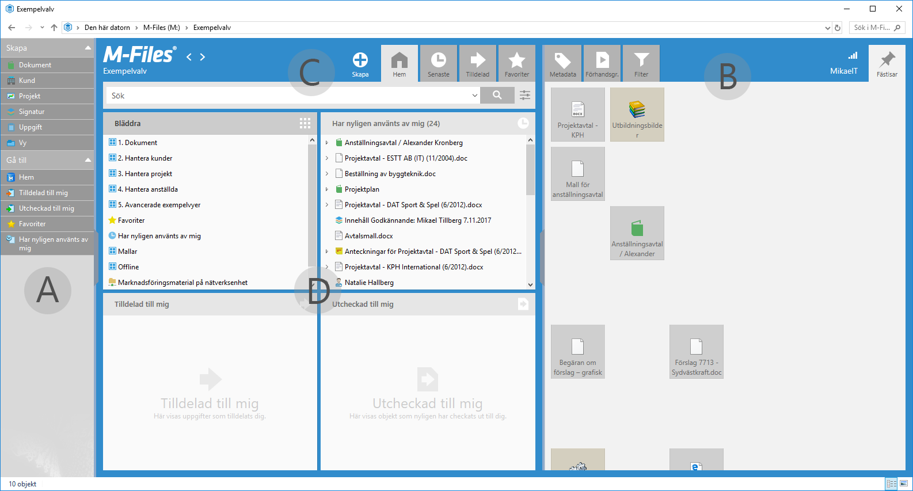Open the Förhandsgr. preview tab
Image resolution: width=913 pixels, height=491 pixels.
pyautogui.click(x=602, y=63)
